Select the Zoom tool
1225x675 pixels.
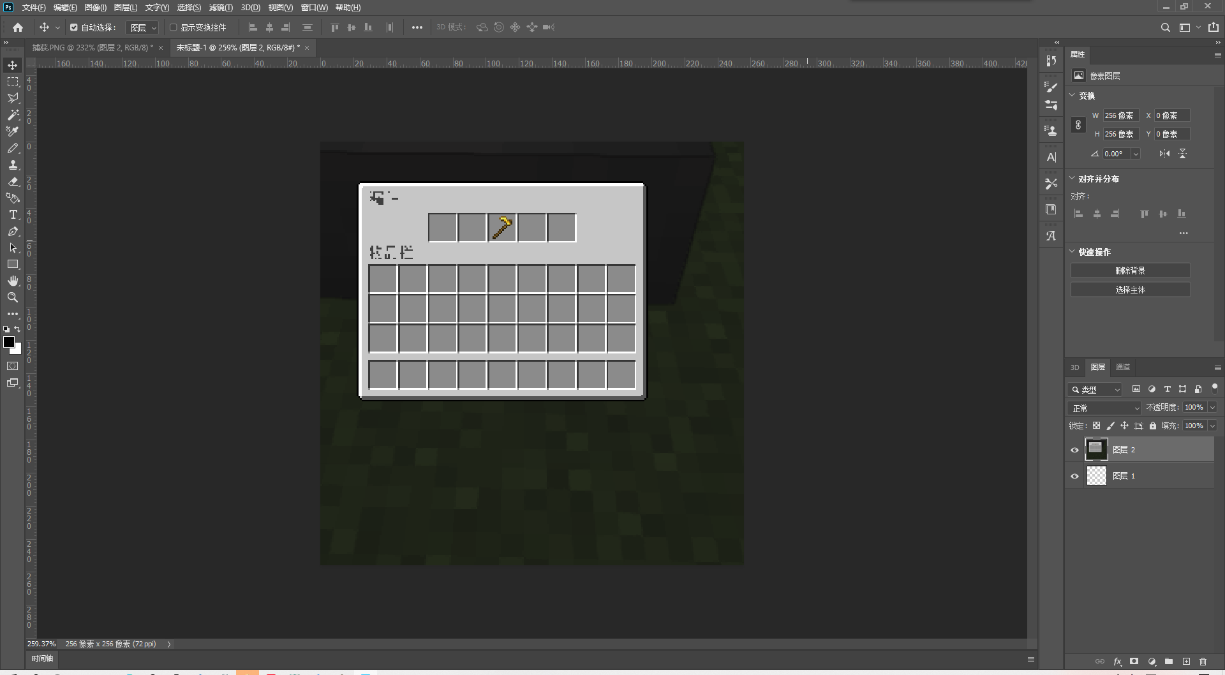(12, 297)
